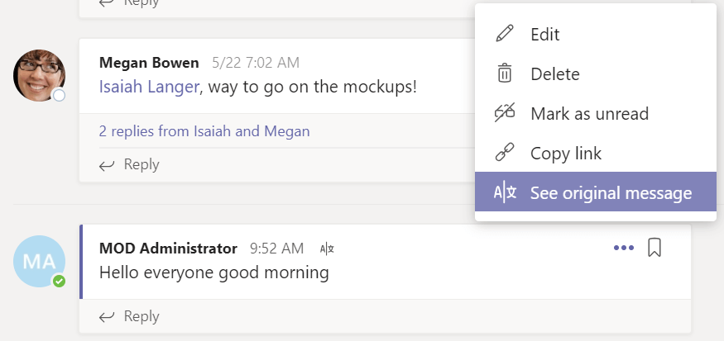The image size is (724, 341).
Task: Select Mark as unread from the menu
Action: click(x=589, y=114)
